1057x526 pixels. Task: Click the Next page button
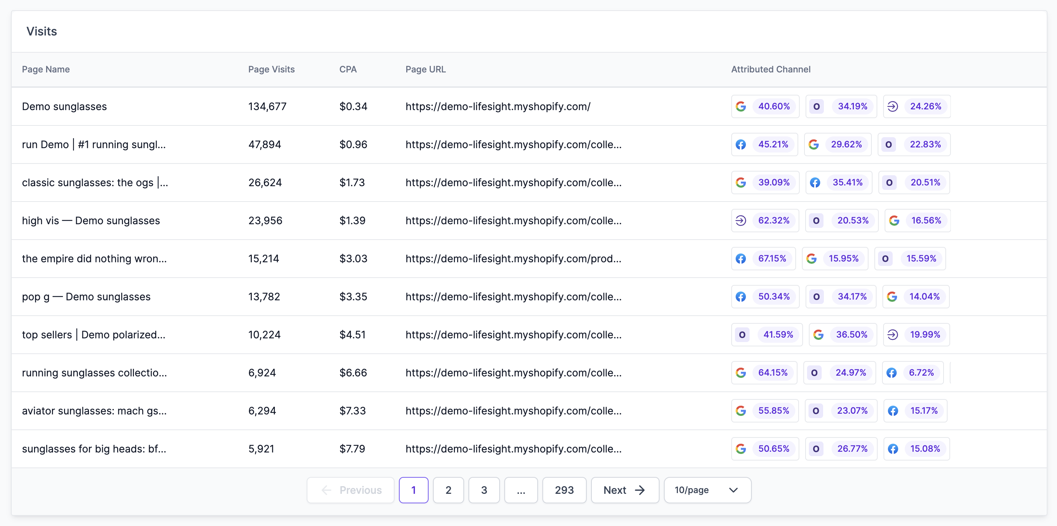click(x=624, y=490)
